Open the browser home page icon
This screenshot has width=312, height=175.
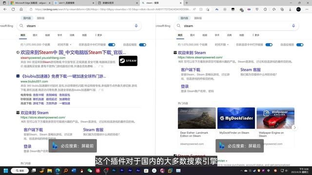(x=21, y=9)
